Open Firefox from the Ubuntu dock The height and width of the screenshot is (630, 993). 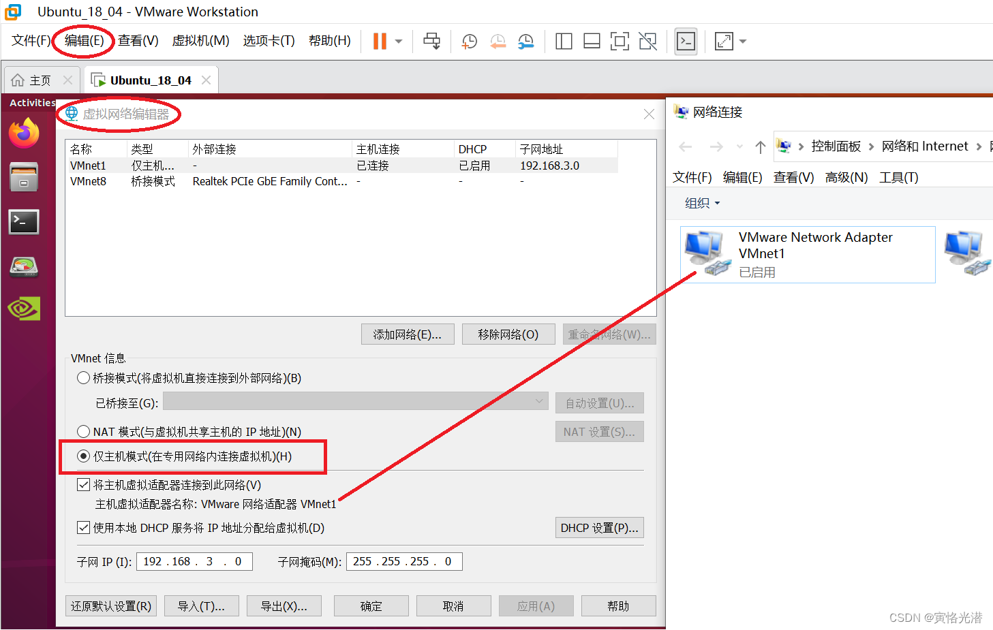[x=24, y=133]
